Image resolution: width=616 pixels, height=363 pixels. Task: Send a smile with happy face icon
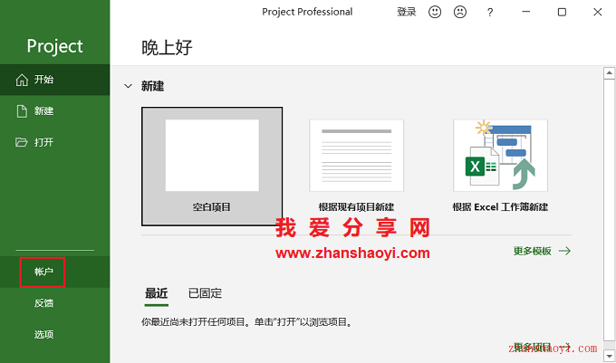coord(435,12)
